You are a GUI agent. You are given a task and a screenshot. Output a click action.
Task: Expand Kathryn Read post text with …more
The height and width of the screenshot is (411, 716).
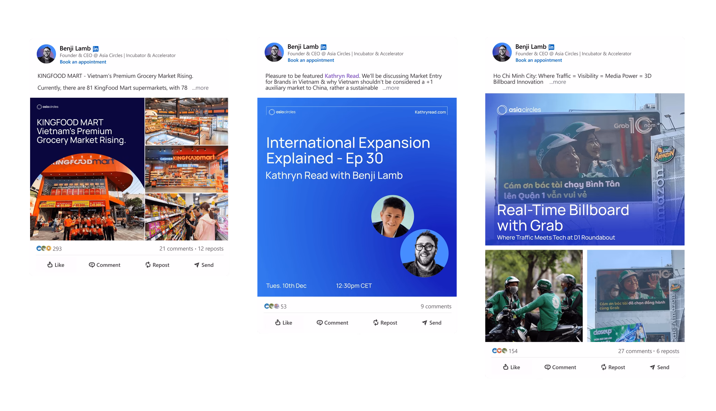391,88
